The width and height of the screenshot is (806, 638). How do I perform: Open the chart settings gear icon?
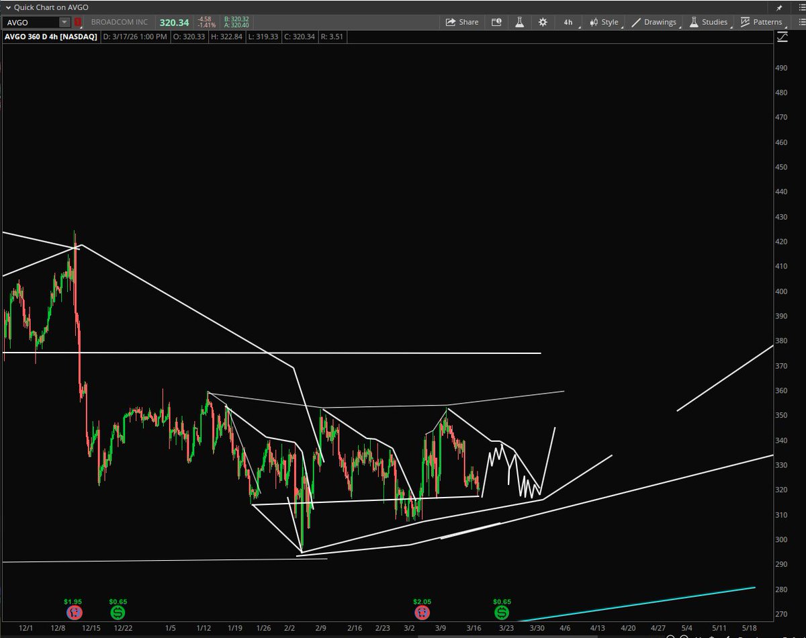(542, 21)
